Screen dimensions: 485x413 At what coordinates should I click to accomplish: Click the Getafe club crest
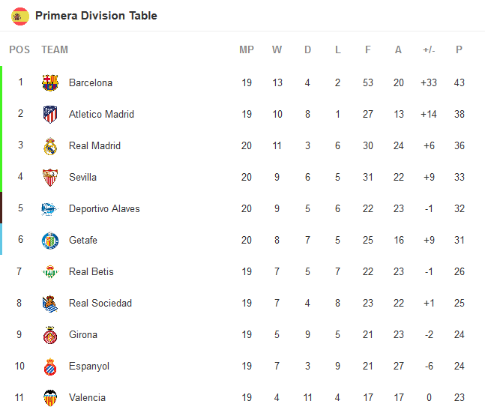point(50,240)
